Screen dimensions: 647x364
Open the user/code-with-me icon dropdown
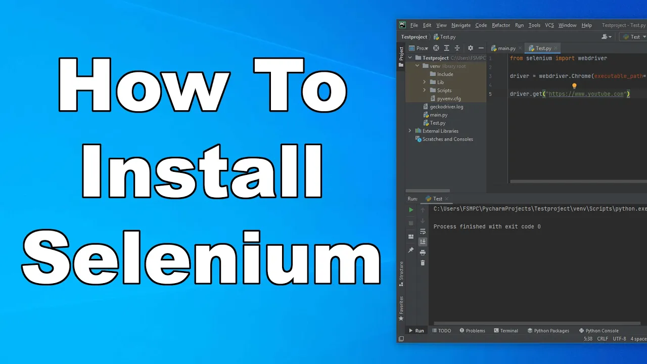[607, 37]
